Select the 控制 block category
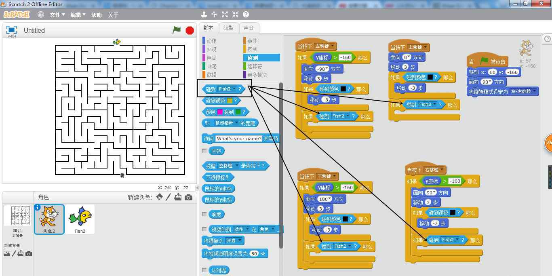552x276 pixels. 252,49
